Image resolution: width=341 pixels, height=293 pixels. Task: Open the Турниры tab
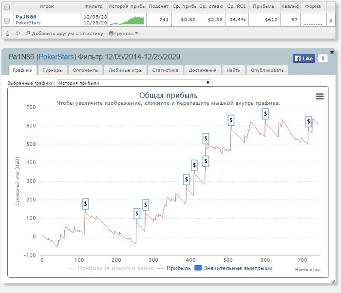tap(53, 70)
